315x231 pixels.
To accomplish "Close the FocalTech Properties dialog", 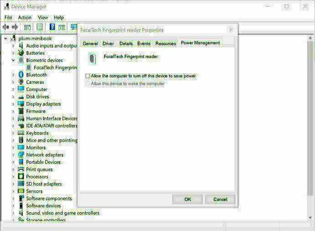I will point(231,30).
